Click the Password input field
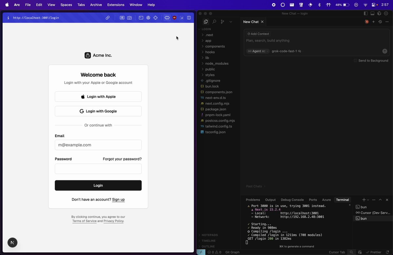393x255 pixels. [98, 169]
